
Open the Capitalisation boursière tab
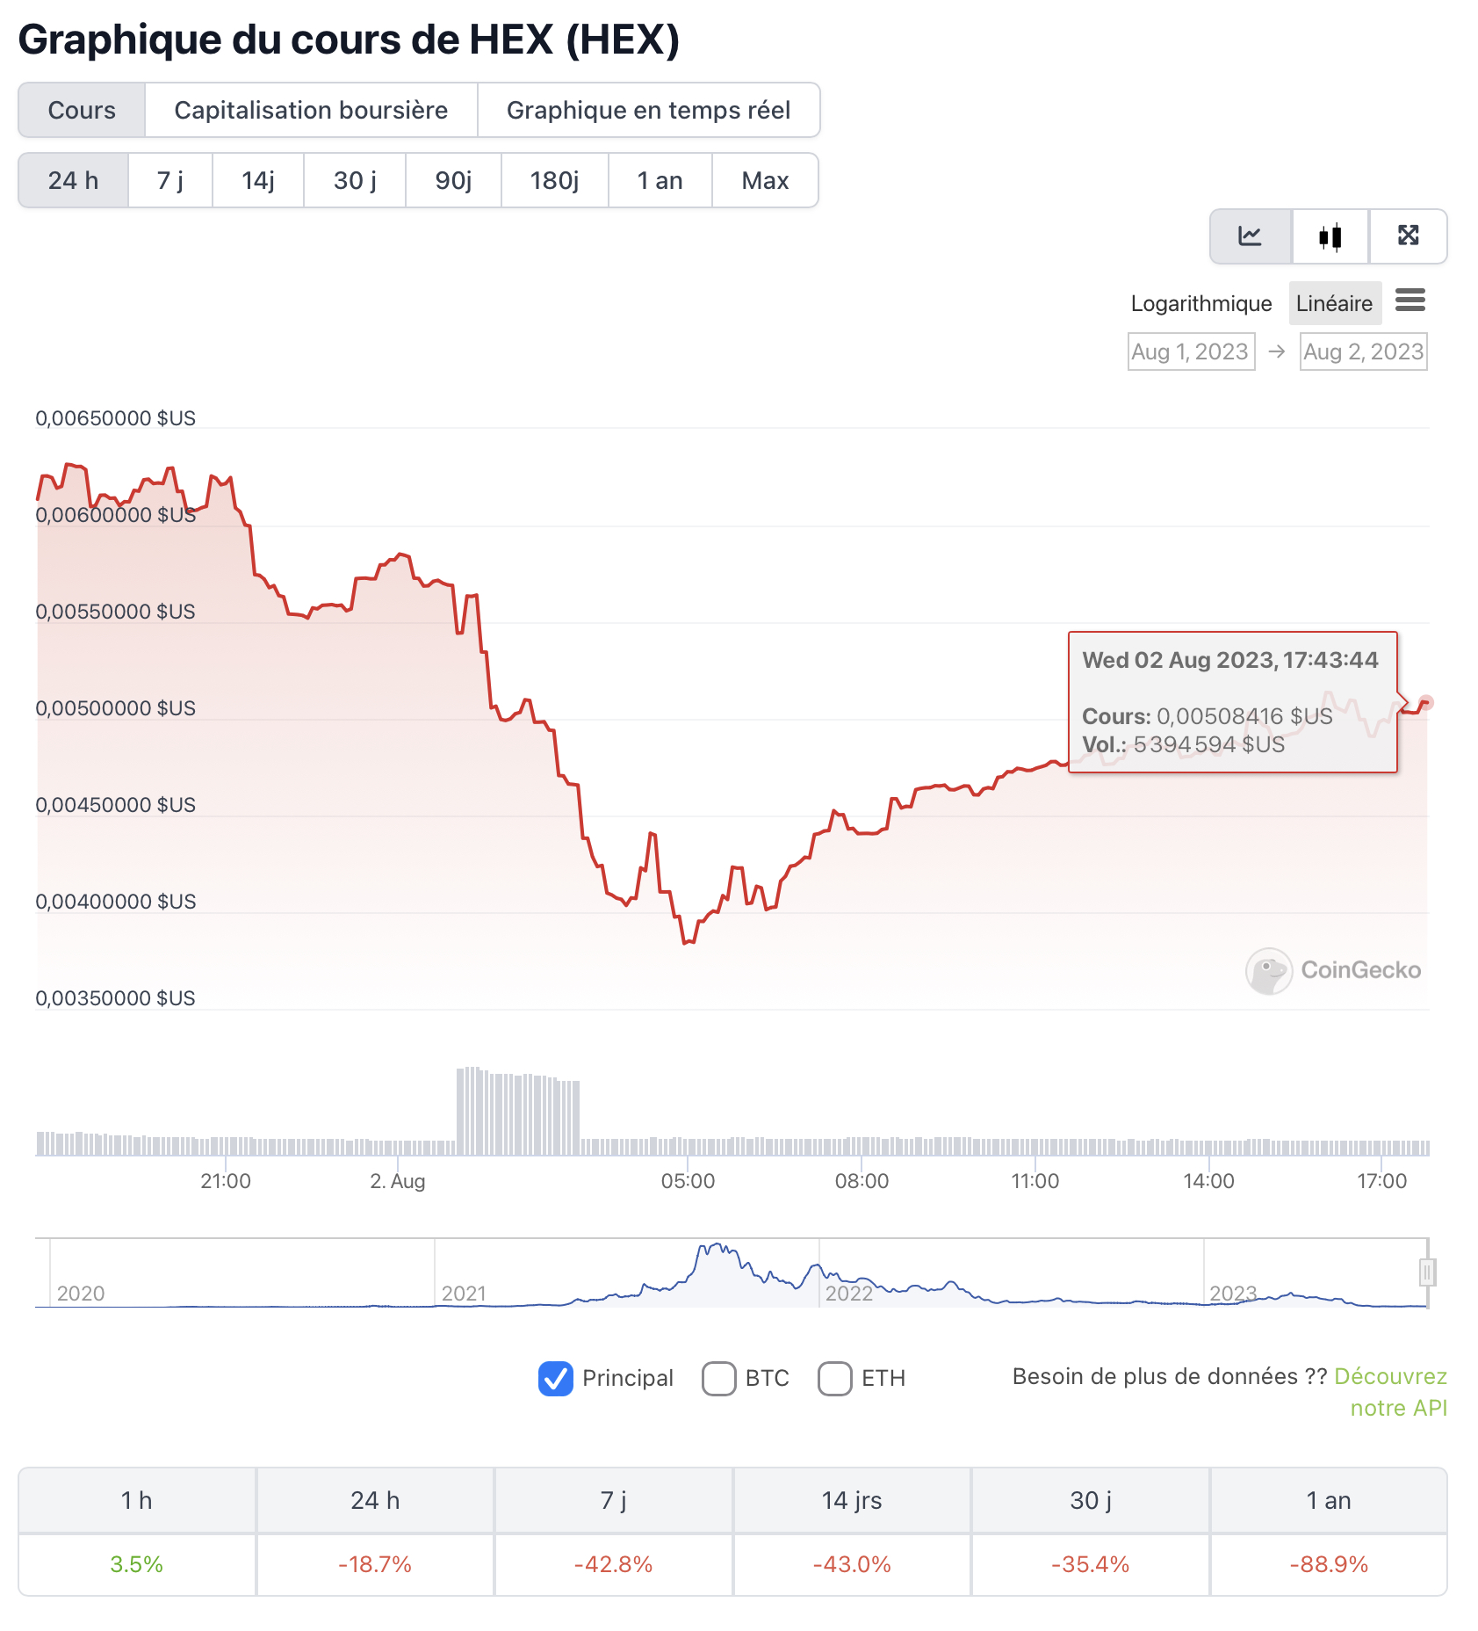click(311, 111)
